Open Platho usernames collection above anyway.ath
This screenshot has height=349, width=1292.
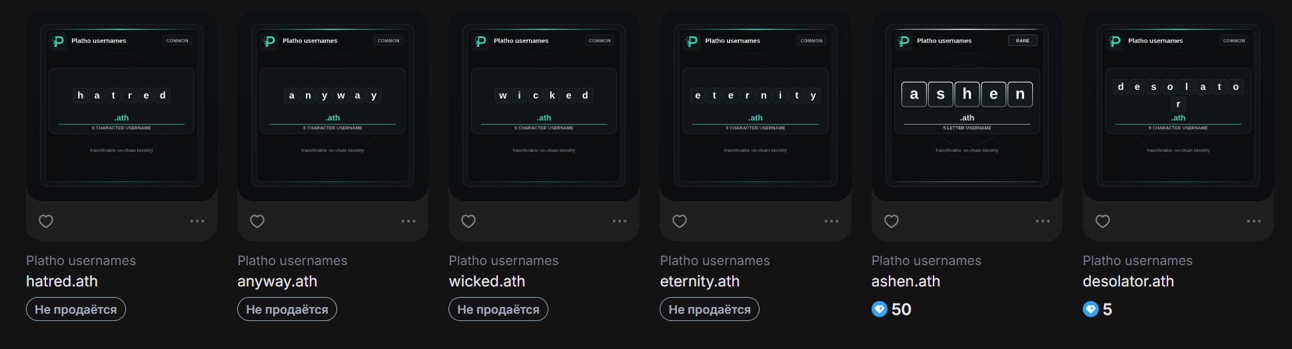coord(293,260)
